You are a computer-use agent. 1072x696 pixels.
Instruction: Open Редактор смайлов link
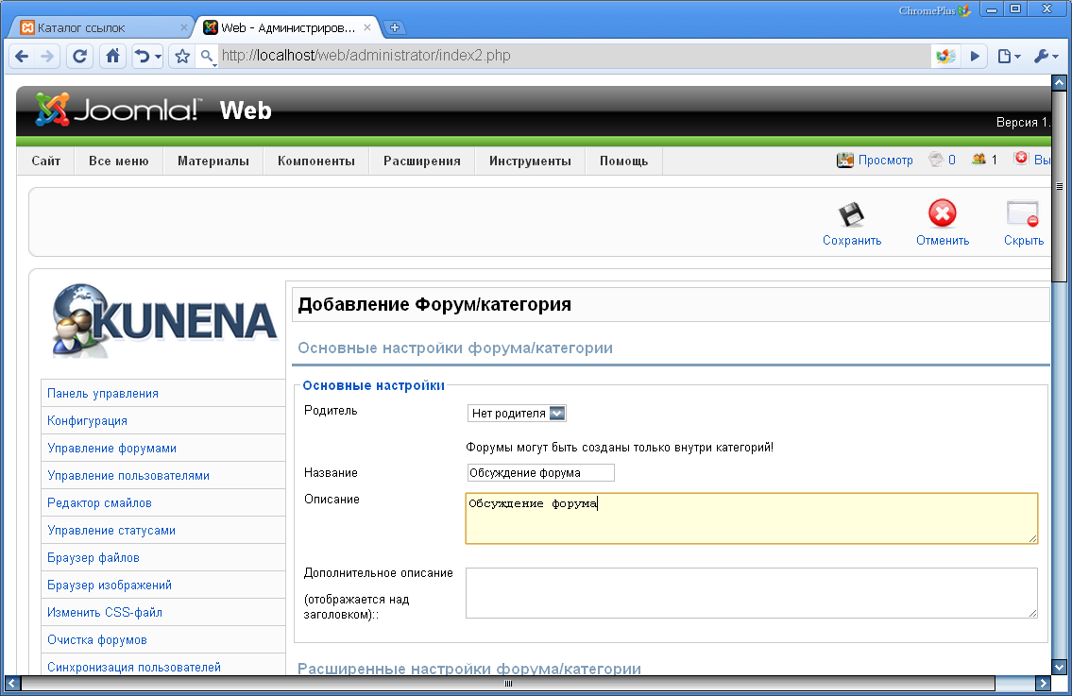pos(99,502)
